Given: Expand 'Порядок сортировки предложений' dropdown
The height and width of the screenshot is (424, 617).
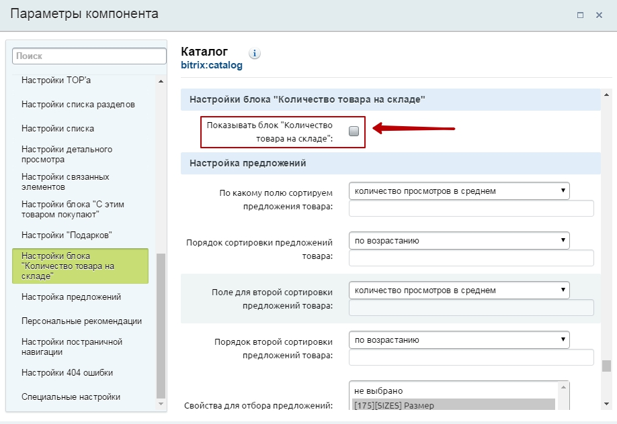Looking at the screenshot, I should pyautogui.click(x=459, y=241).
